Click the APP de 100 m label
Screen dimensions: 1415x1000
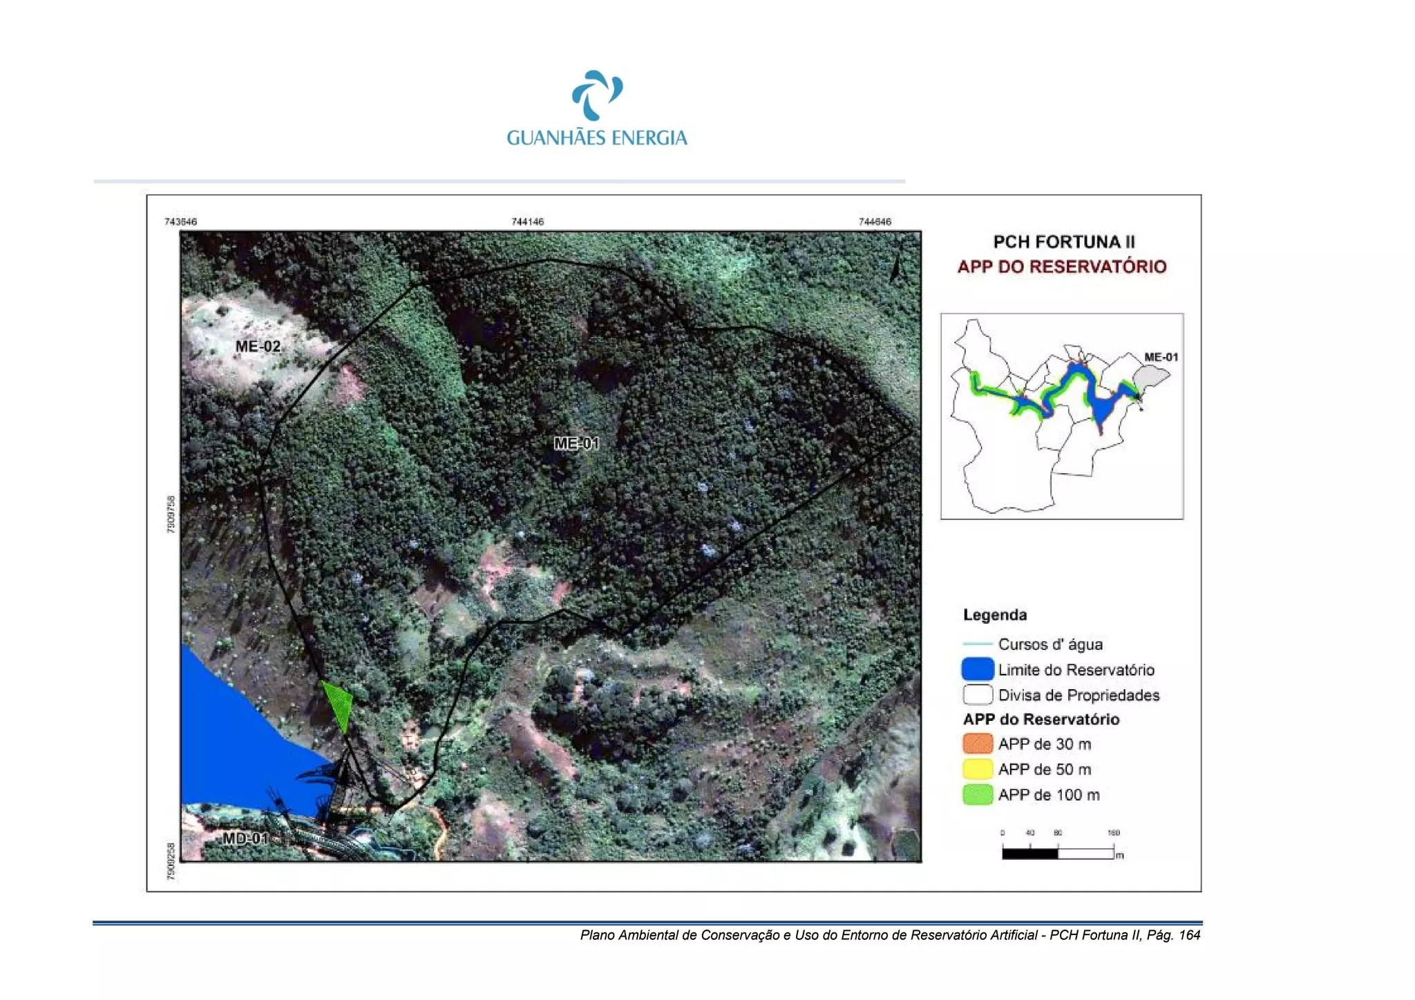1049,795
